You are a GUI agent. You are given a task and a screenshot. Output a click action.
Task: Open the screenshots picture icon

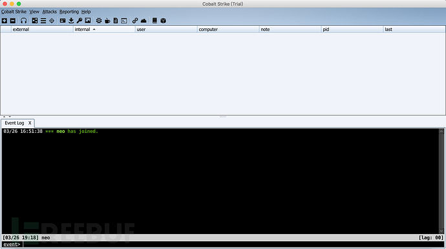point(88,21)
